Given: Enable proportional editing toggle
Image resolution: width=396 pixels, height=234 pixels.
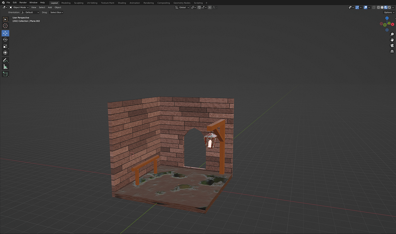Looking at the screenshot, I should (210, 7).
